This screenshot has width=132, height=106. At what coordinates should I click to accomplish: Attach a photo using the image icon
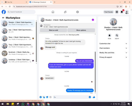(44, 97)
